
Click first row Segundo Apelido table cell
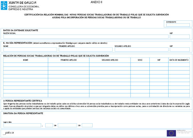[110, 64]
